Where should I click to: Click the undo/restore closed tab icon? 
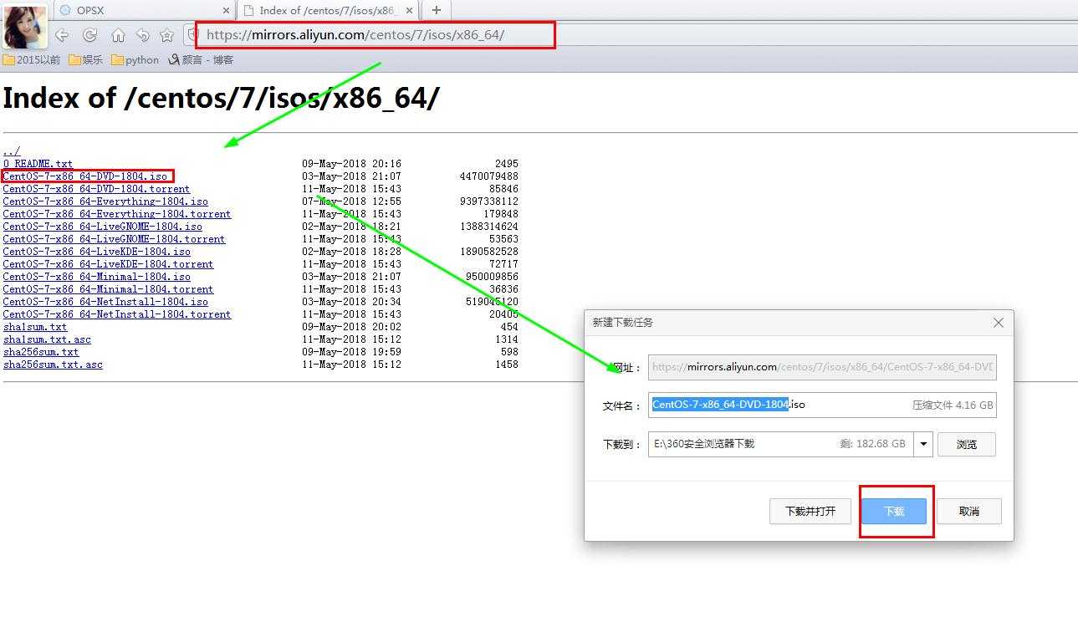(x=142, y=35)
